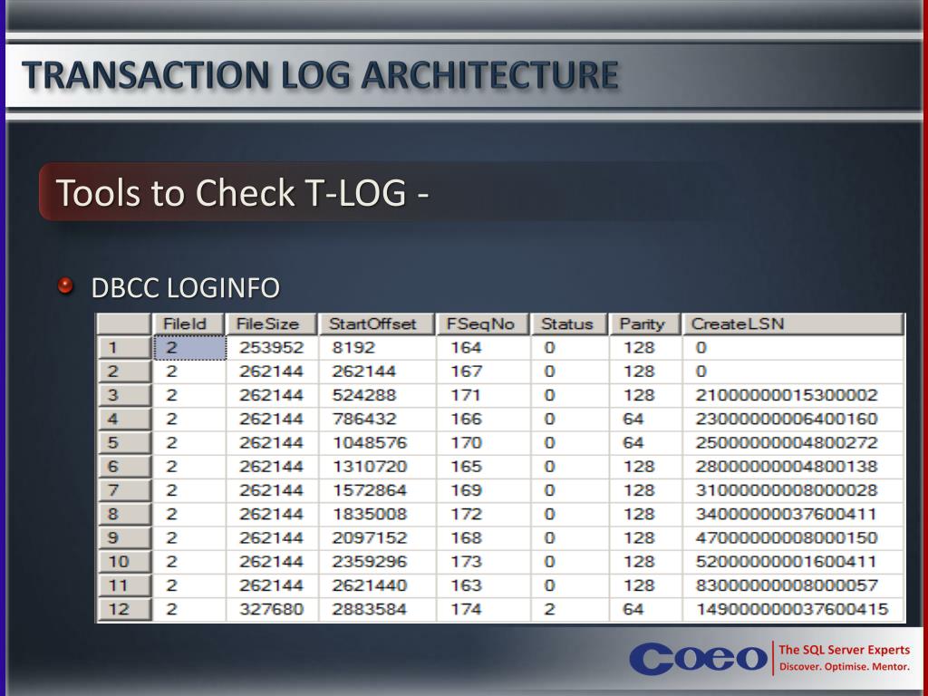Click StartOffset value 2883584

pos(370,609)
